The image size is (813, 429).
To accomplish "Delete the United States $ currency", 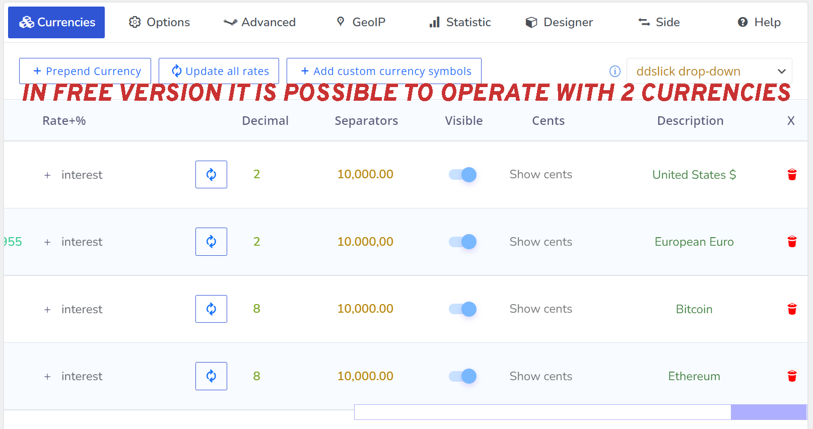I will (x=792, y=175).
